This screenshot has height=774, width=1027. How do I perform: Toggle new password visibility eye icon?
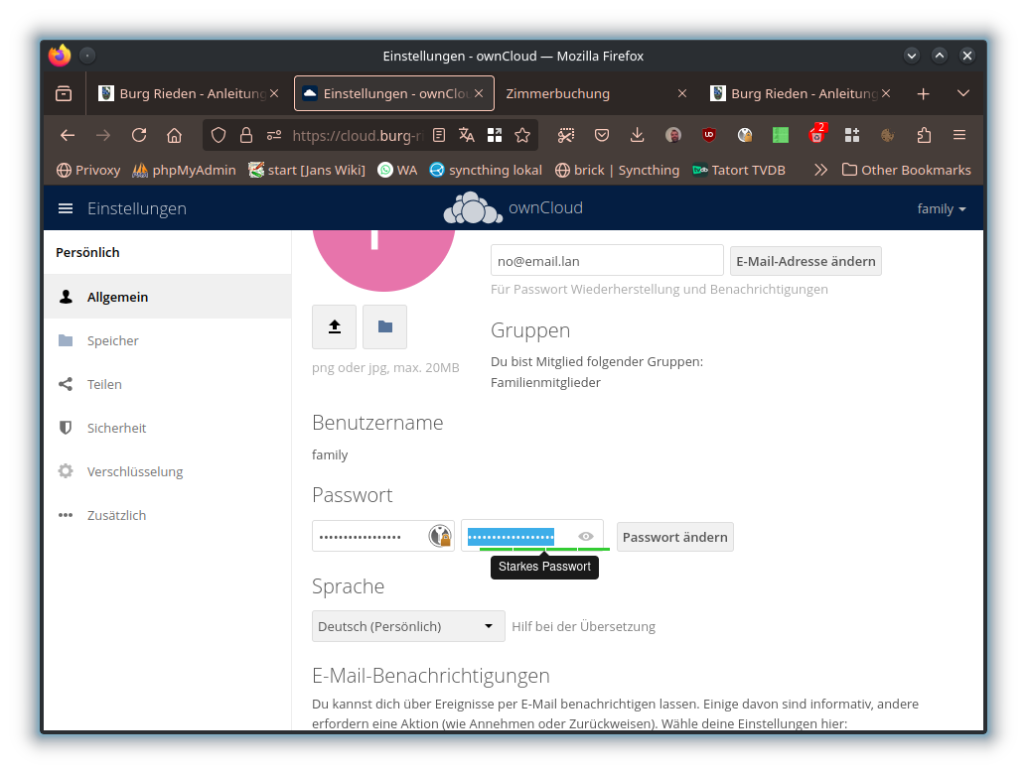click(x=586, y=537)
